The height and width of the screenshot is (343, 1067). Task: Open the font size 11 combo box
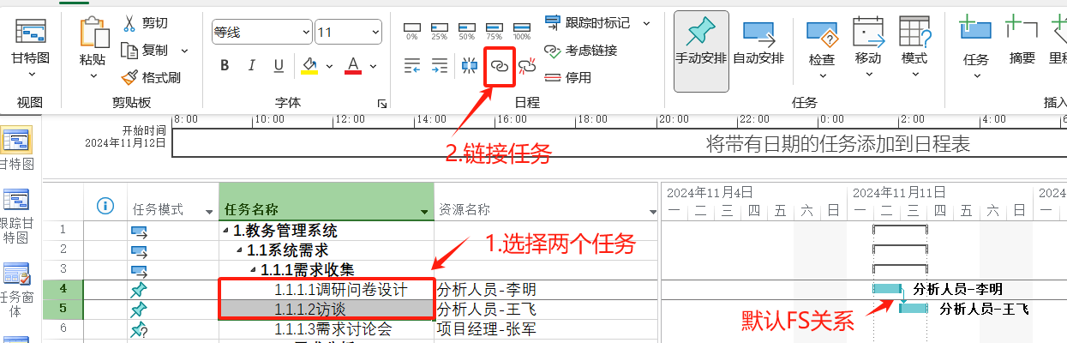click(x=349, y=33)
